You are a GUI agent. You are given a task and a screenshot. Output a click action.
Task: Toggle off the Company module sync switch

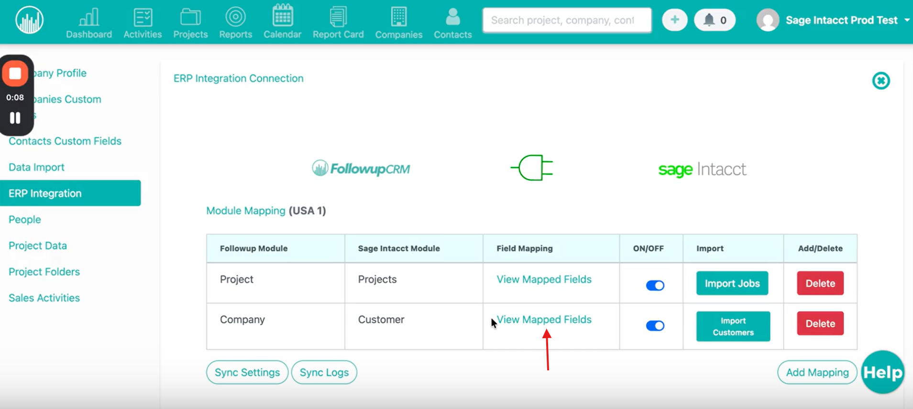(655, 326)
